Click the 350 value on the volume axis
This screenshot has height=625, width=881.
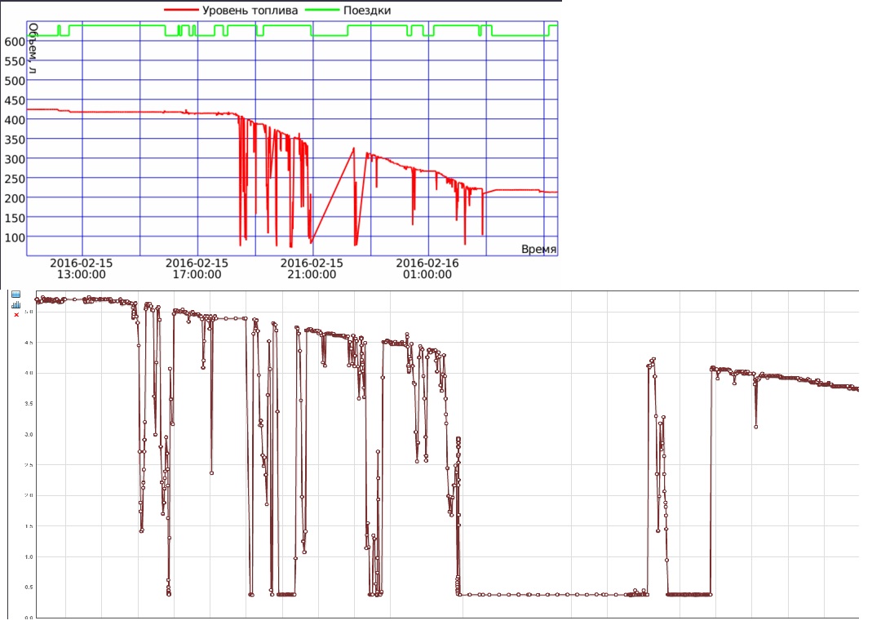click(x=14, y=140)
